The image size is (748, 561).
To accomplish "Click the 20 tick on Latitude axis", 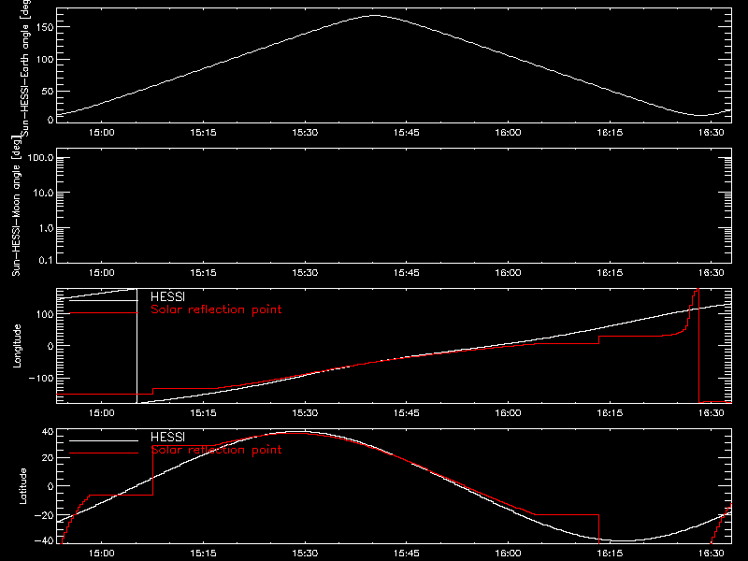I will click(48, 458).
